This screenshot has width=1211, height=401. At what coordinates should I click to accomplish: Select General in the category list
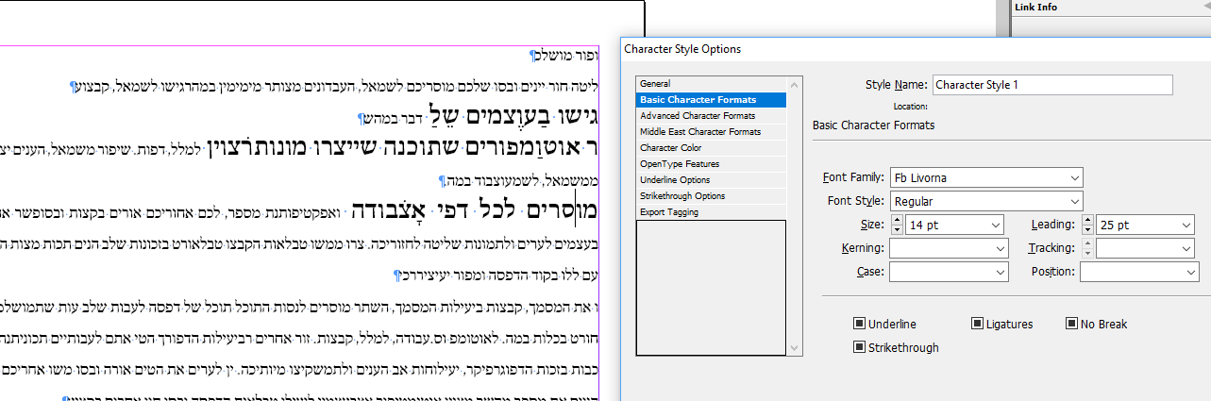click(x=711, y=84)
